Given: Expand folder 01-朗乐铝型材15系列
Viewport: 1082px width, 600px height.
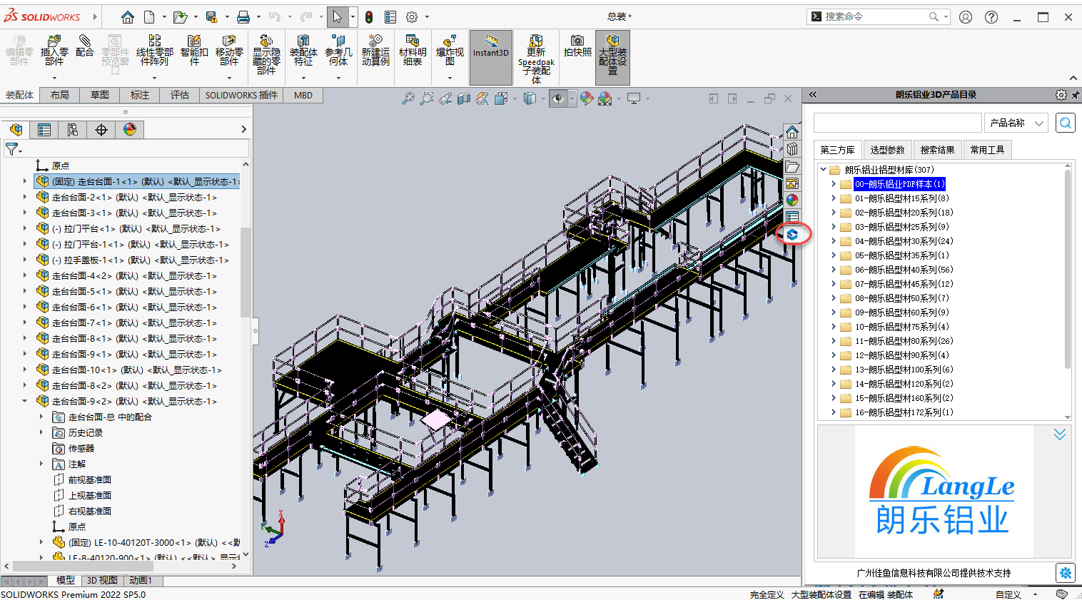Looking at the screenshot, I should click(834, 198).
